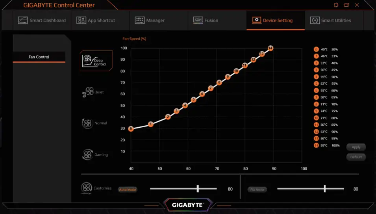Click legend entry 12 at 83°C 90%

[x=326, y=132]
